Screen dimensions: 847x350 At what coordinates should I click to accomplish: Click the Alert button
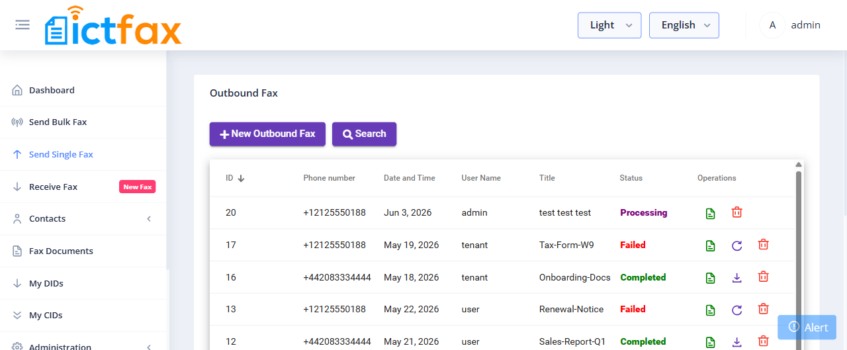pos(807,328)
